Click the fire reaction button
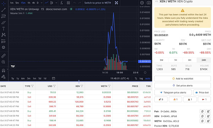 point(175,99)
